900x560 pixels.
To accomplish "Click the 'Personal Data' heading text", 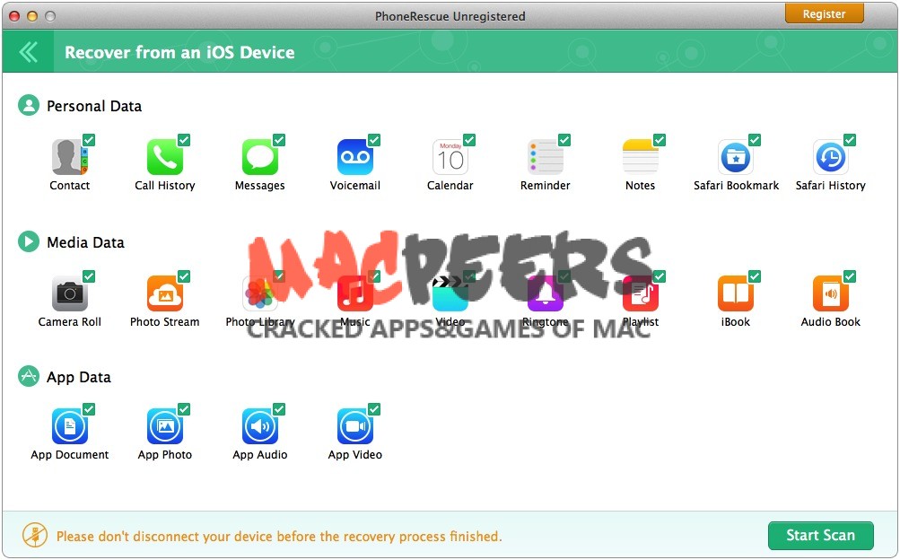I will coord(94,106).
